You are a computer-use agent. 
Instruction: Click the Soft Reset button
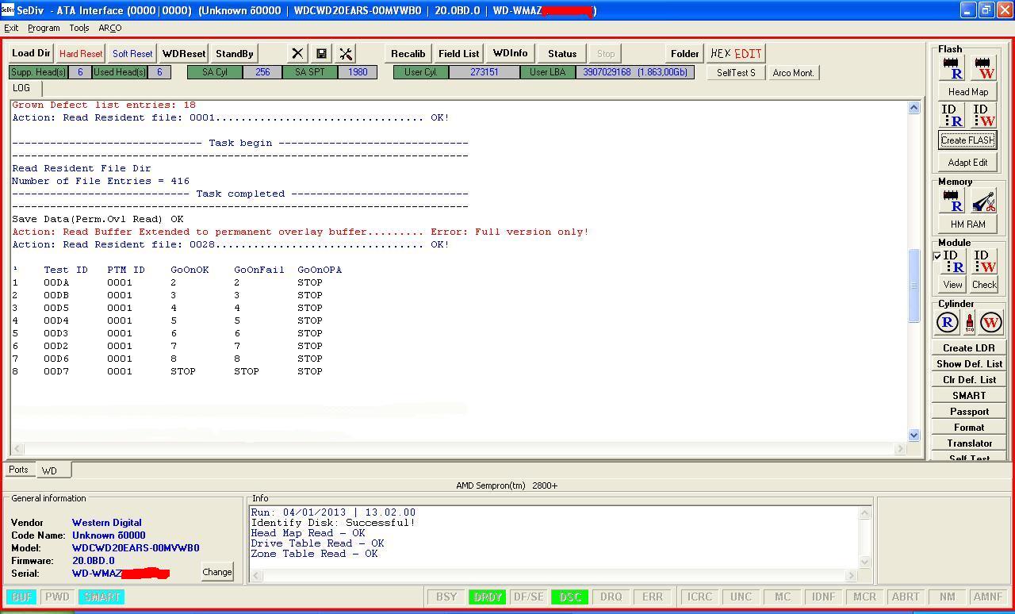(x=132, y=53)
